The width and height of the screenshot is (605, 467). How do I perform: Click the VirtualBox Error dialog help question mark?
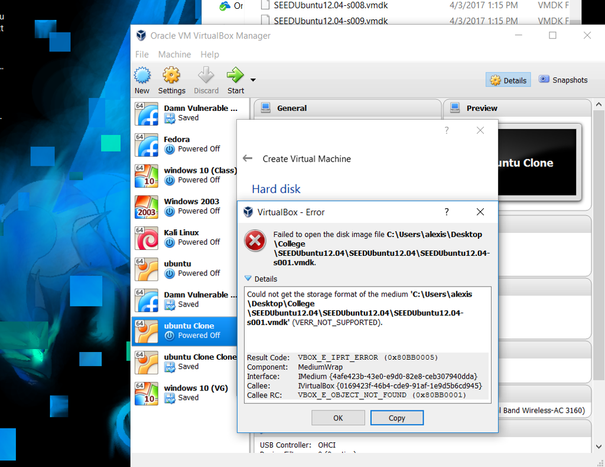(447, 212)
